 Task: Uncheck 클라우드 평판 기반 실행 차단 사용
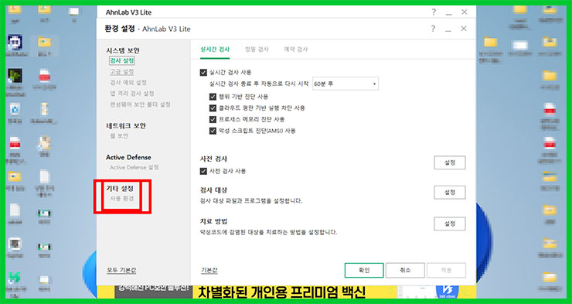213,108
